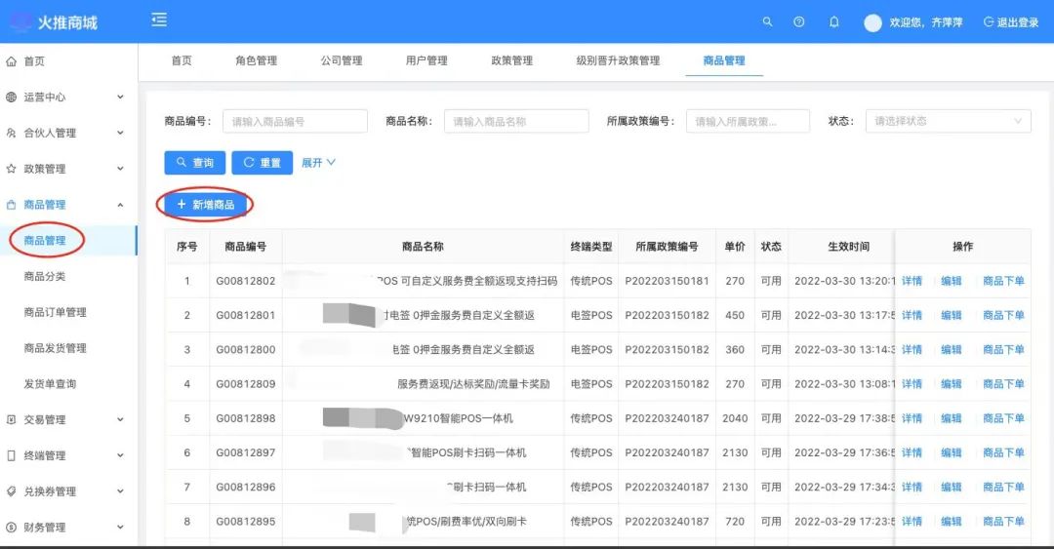Screen dimensions: 1054x549
Task: Click 编辑 for product G00812809
Action: [x=952, y=383]
